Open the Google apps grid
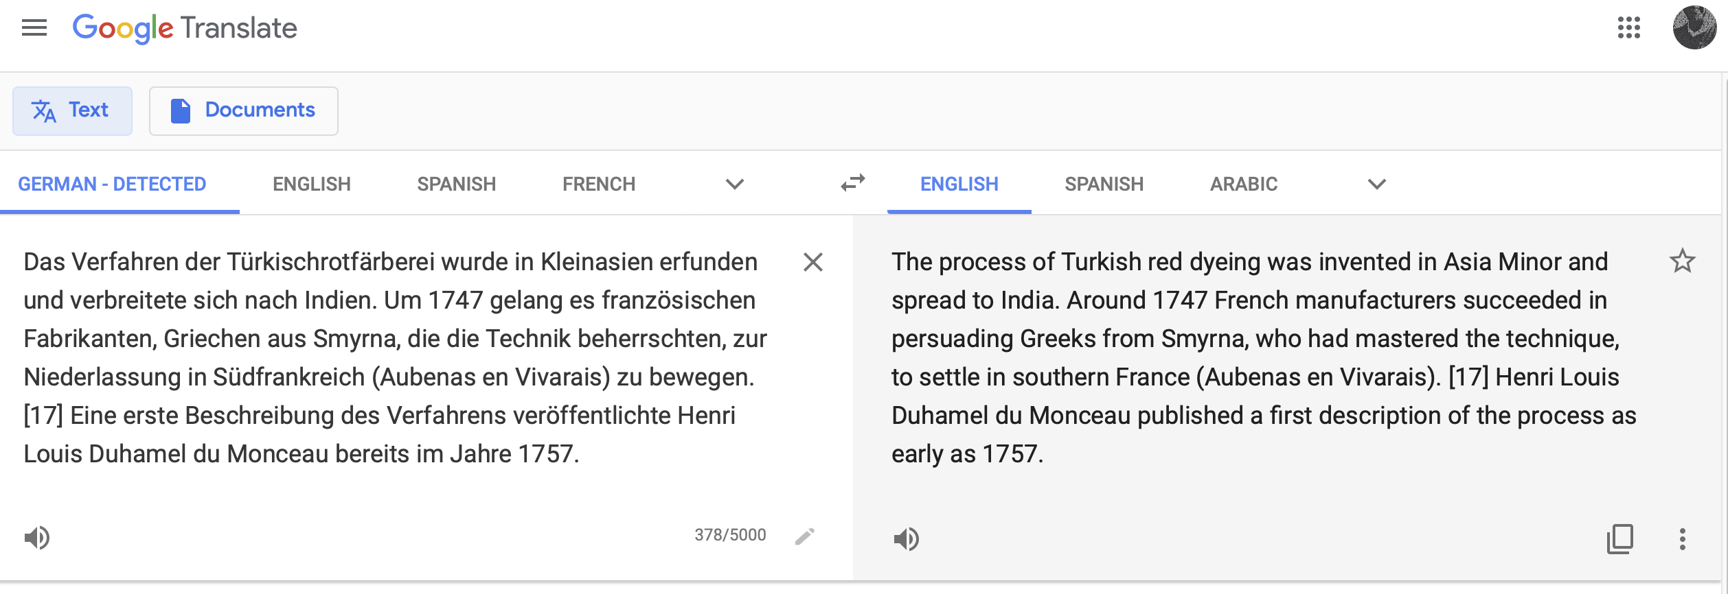This screenshot has width=1728, height=594. [x=1628, y=28]
